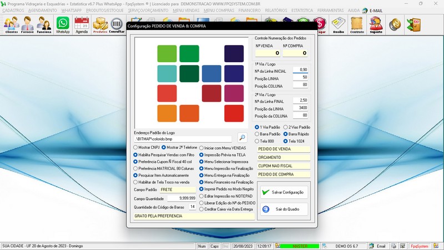Open the FINANCEIRO menu
The width and height of the screenshot is (444, 250).
[250, 10]
